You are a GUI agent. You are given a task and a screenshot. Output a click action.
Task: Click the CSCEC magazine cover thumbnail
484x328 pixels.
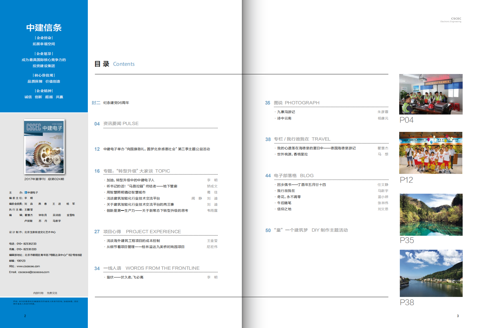point(44,146)
